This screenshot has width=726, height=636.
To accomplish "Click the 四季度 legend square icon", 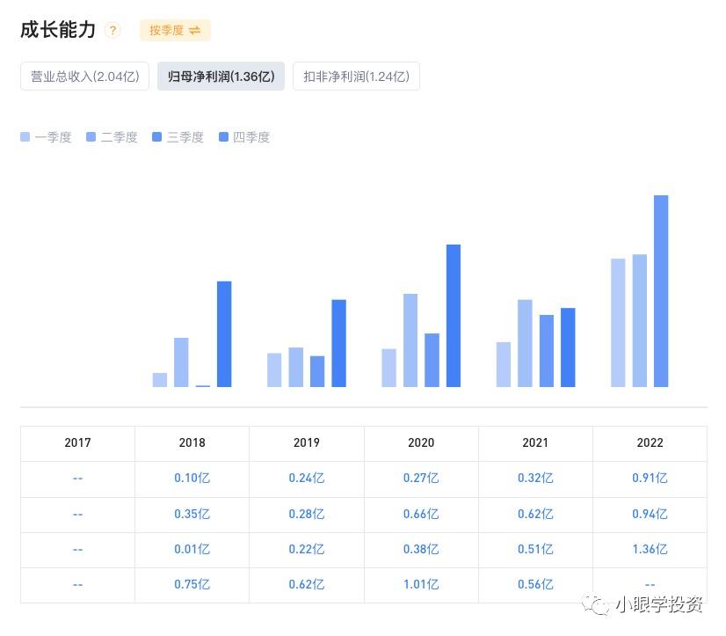I will coord(222,136).
